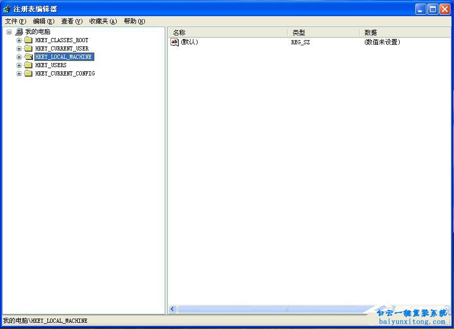The height and width of the screenshot is (329, 454).
Task: Click the open folder icon of HKEY_LOCAL_MACHINE
Action: [28, 57]
